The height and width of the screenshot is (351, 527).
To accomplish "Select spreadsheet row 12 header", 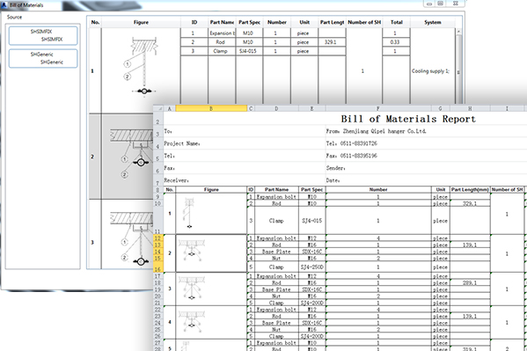I will [x=157, y=238].
